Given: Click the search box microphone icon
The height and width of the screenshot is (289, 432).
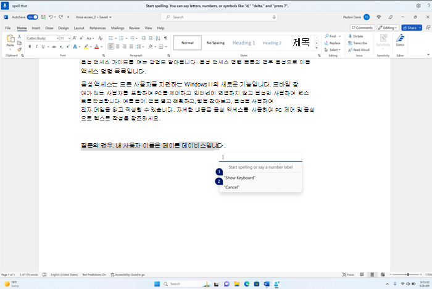Looking at the screenshot, I should click(x=274, y=17).
